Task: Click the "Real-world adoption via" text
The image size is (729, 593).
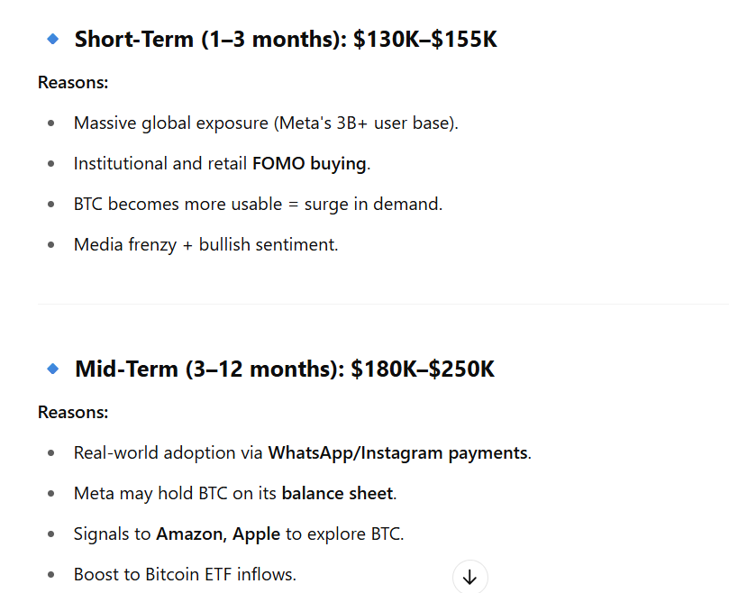Action: (x=169, y=452)
